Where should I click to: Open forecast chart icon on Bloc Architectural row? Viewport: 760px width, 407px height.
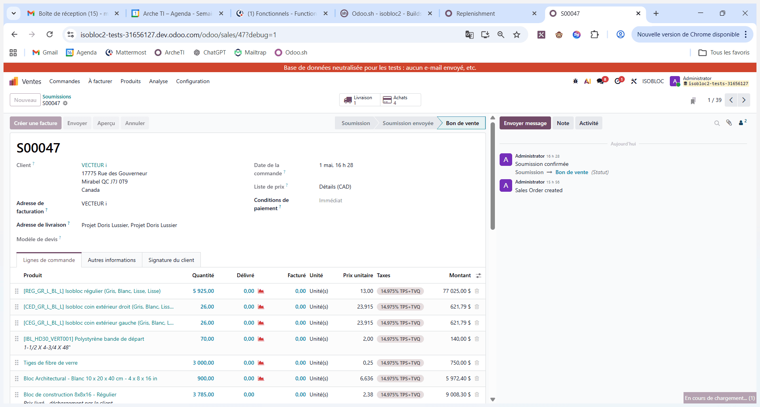click(x=261, y=378)
